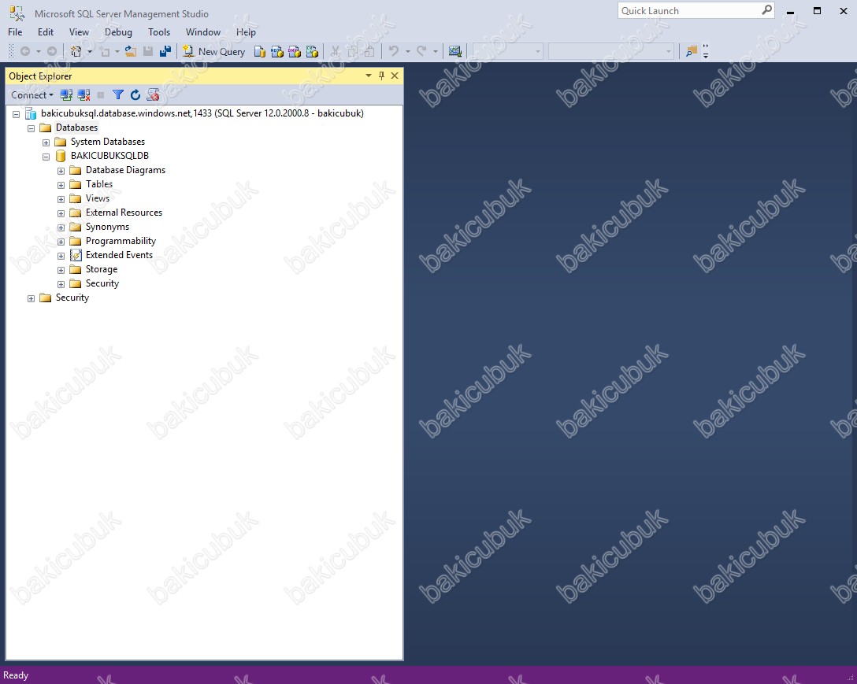Collapse the server node bakicubuksql.database.windows.net

pos(17,114)
